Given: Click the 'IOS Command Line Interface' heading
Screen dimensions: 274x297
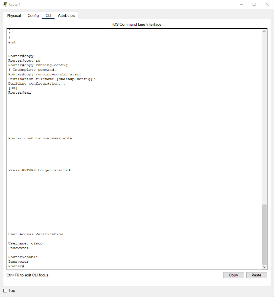Looking at the screenshot, I should tap(137, 25).
